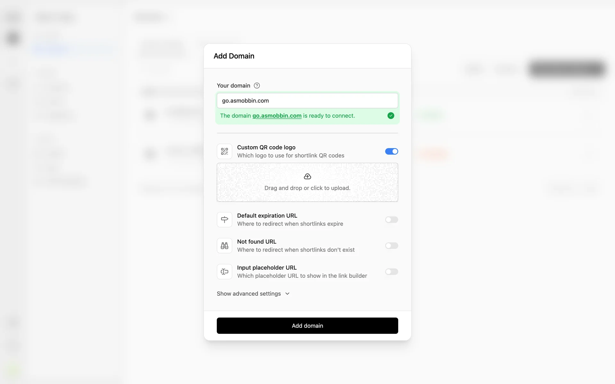The width and height of the screenshot is (615, 384).
Task: Turn on the Not found URL toggle
Action: [391, 245]
